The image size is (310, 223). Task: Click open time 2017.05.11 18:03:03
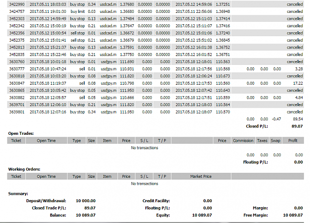pyautogui.click(x=48, y=4)
